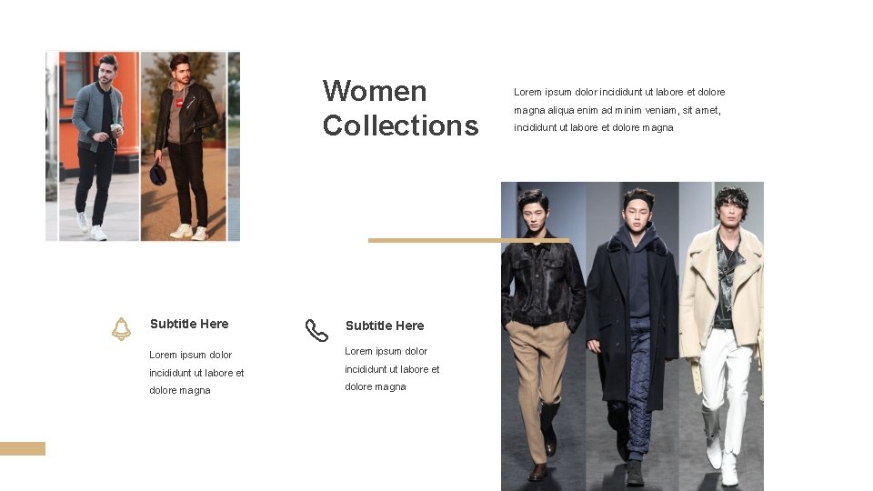Click the man in gray bomber jacket photo
873x491 pixels.
[99, 146]
